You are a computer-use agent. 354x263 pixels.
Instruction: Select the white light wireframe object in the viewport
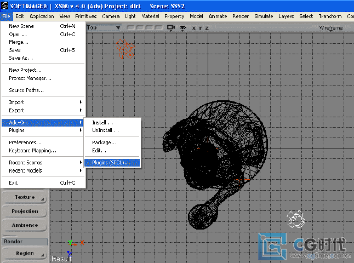point(295,219)
